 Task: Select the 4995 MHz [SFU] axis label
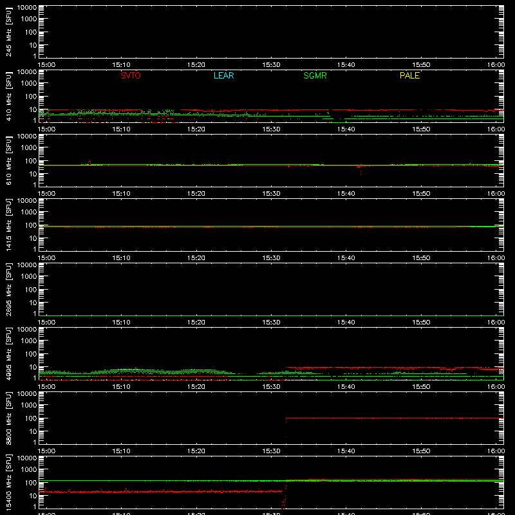coord(8,354)
